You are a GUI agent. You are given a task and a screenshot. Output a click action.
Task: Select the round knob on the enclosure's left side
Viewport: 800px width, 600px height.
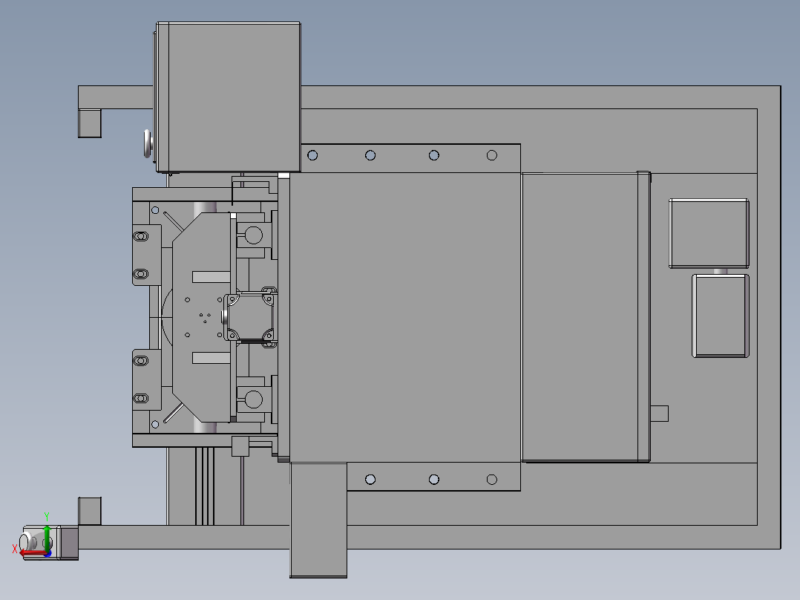(x=148, y=143)
